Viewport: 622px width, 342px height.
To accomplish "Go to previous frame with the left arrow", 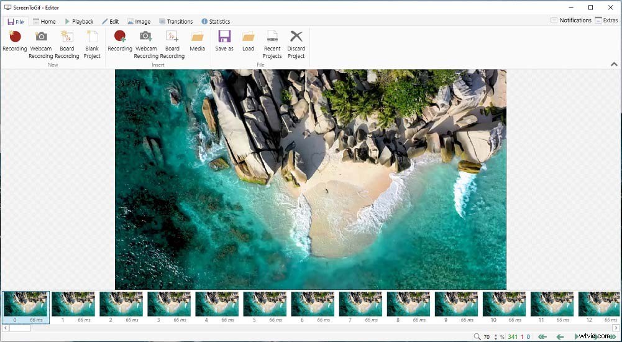I will coord(560,337).
